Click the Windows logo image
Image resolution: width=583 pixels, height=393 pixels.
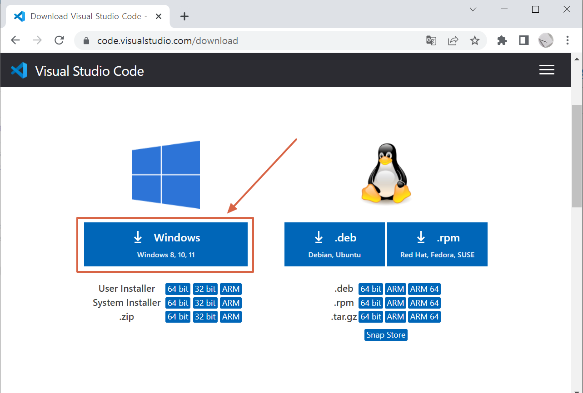(166, 175)
